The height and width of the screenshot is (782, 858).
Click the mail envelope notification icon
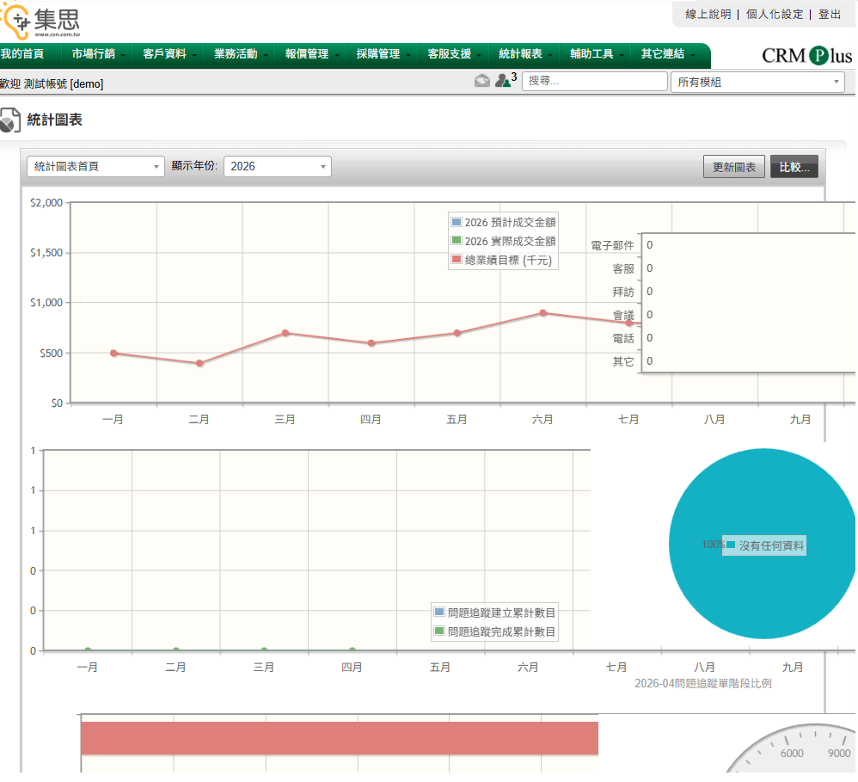point(481,81)
